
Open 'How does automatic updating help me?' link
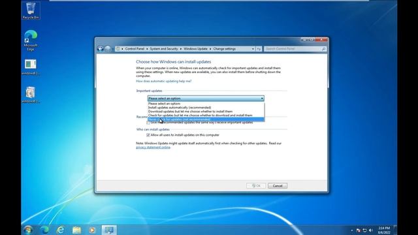point(164,81)
